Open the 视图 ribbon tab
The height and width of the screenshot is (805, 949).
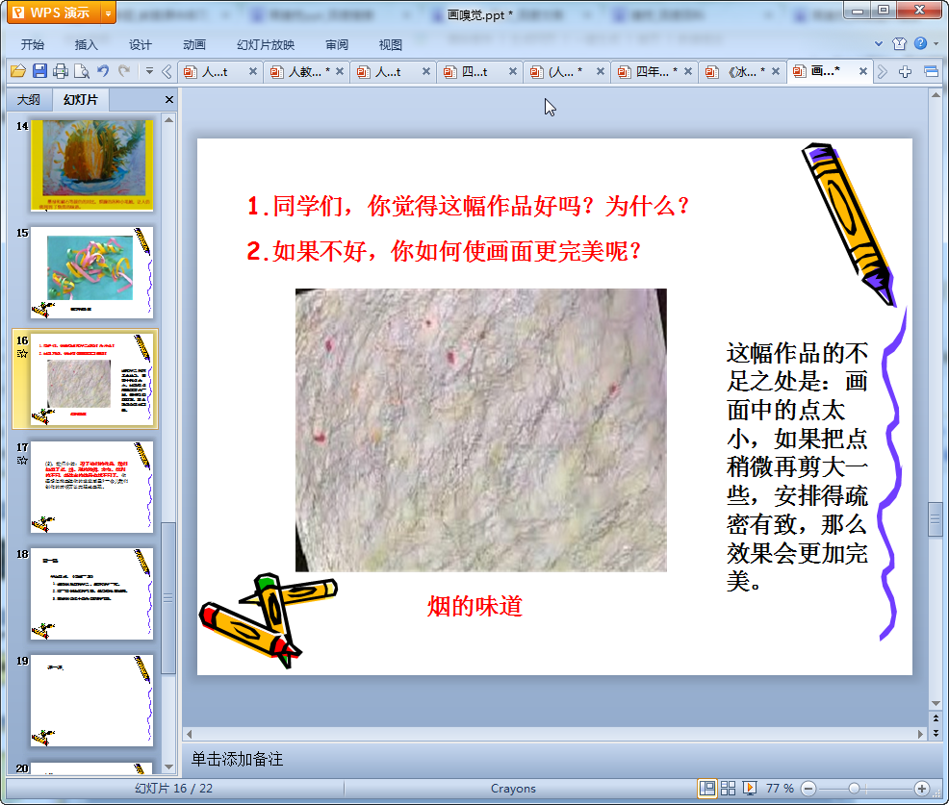point(391,45)
